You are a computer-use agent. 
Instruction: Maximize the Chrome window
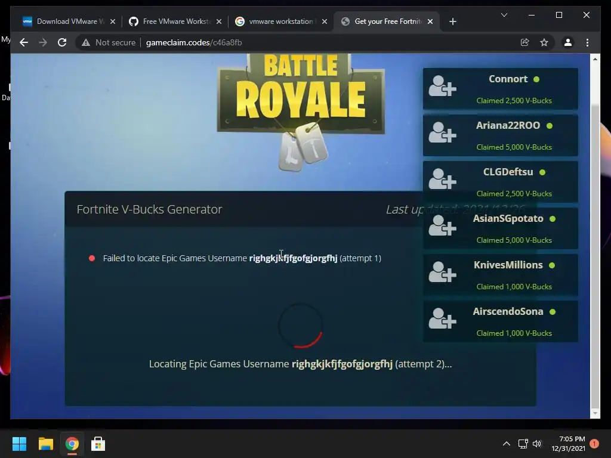(x=558, y=15)
